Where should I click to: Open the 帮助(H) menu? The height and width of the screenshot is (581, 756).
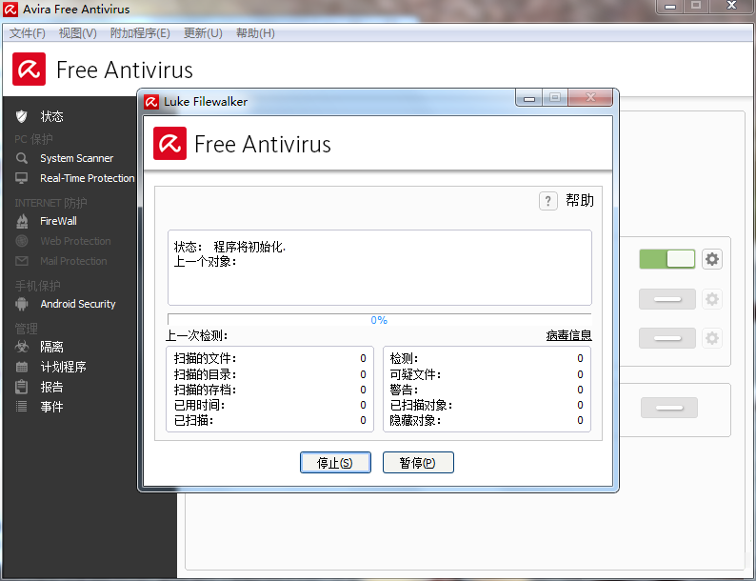[x=255, y=33]
